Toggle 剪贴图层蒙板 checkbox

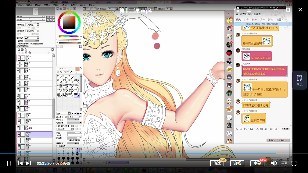(31, 44)
